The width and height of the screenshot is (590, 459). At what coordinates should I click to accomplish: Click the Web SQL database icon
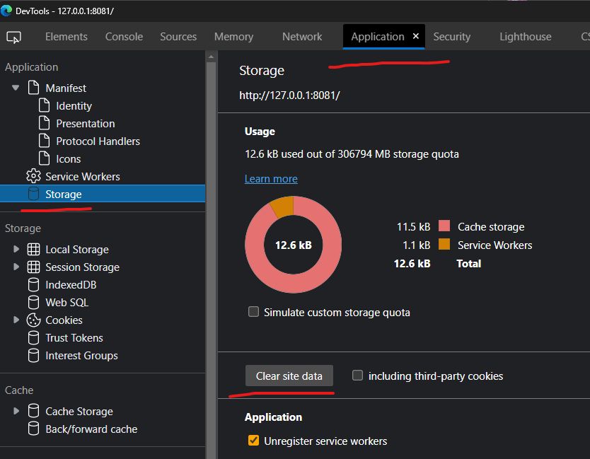click(33, 302)
